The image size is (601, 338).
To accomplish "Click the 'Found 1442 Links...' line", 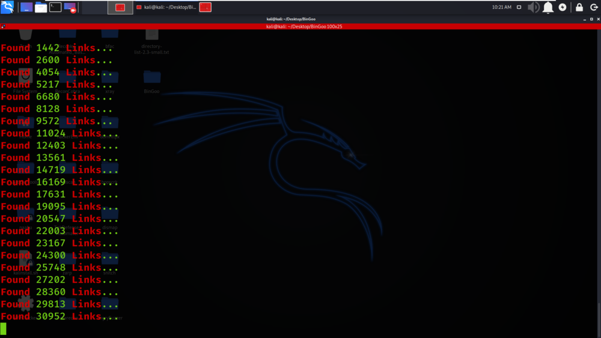I will pyautogui.click(x=56, y=48).
